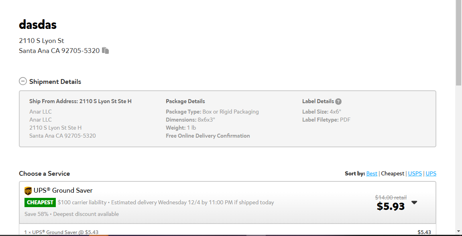Click the green CHEAPEST badge

point(40,202)
